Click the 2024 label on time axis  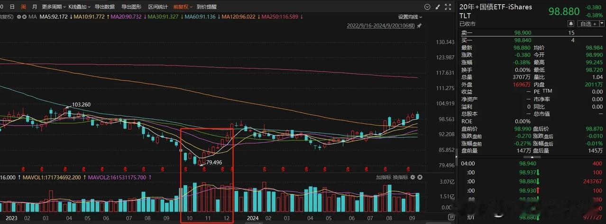[252, 218]
